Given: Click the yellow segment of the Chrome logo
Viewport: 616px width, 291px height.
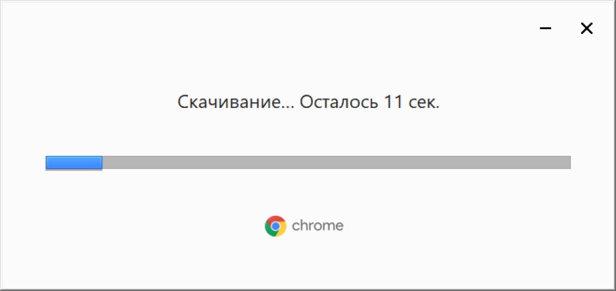Looking at the screenshot, I should pyautogui.click(x=281, y=230).
